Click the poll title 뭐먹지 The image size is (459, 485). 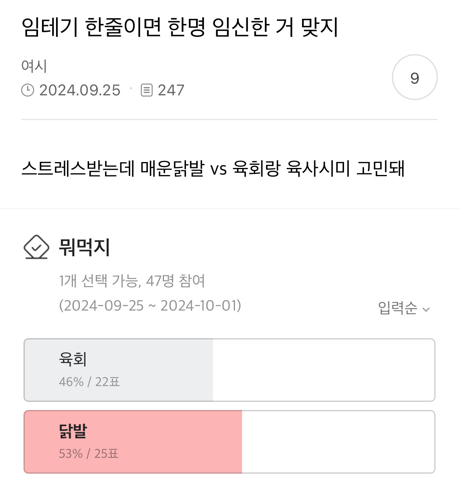pyautogui.click(x=84, y=247)
